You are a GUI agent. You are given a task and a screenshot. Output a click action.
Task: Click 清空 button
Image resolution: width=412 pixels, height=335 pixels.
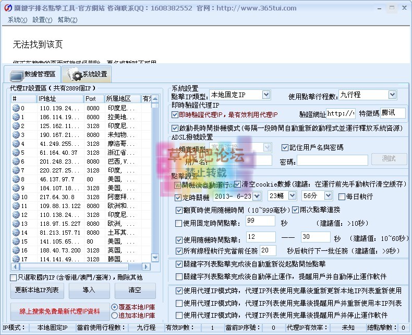click(x=135, y=290)
